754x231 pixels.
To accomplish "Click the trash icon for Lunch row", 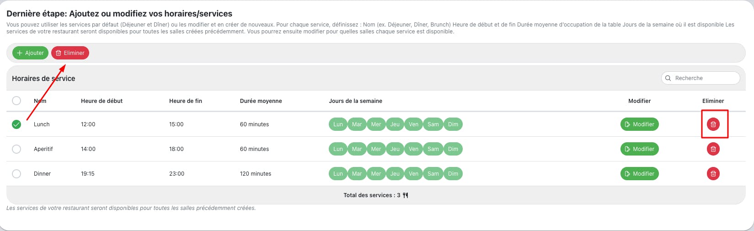I will (713, 124).
